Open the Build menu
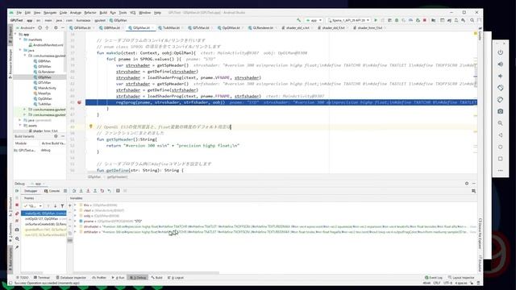Image resolution: width=516 pixels, height=290 pixels. 103,13
